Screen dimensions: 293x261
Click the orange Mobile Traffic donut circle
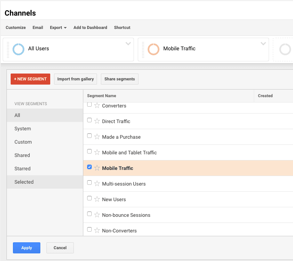pyautogui.click(x=153, y=49)
